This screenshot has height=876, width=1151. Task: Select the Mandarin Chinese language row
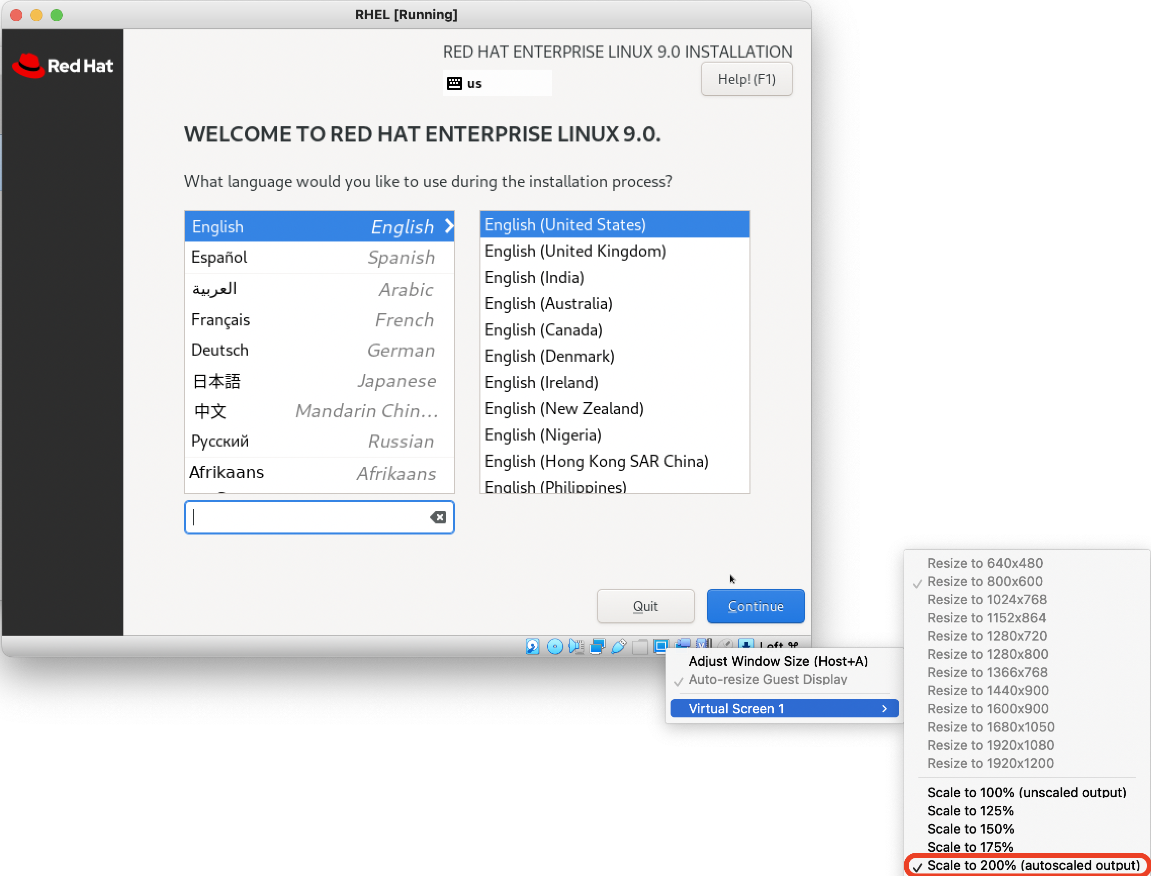pos(320,411)
